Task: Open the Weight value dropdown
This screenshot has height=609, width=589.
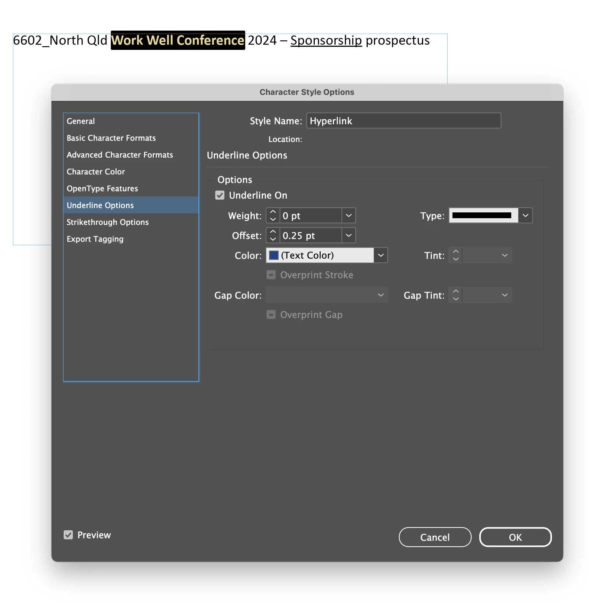Action: click(348, 216)
